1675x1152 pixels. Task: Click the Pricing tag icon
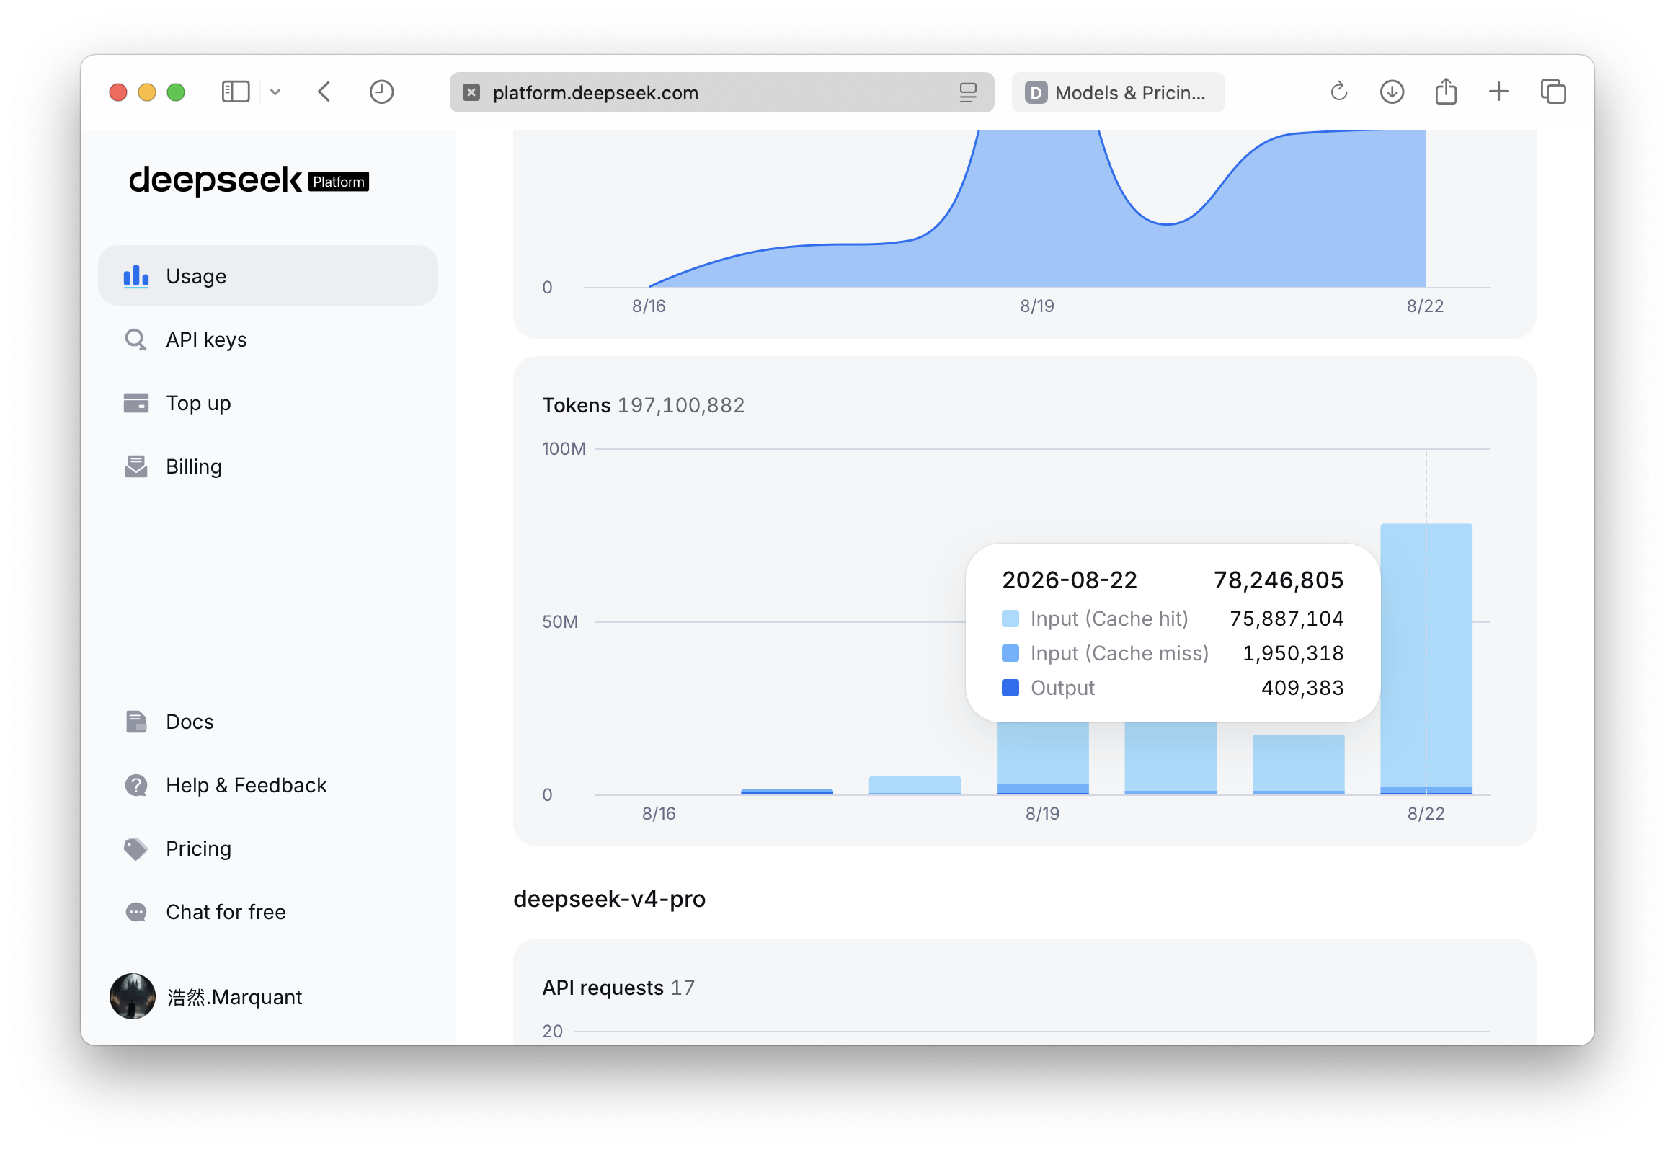point(135,849)
